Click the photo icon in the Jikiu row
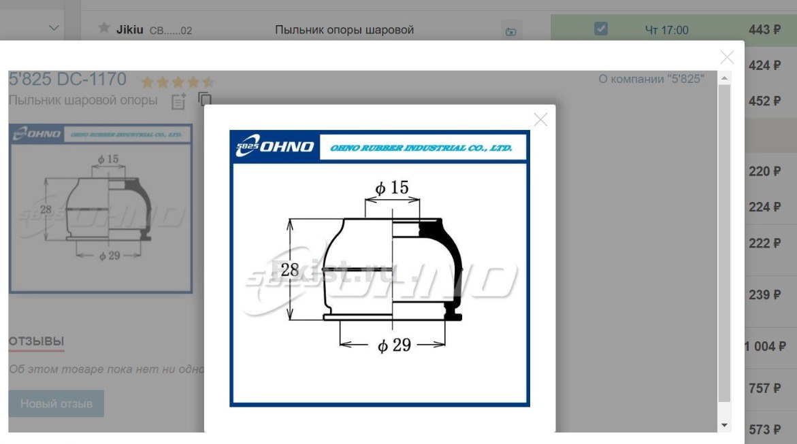The width and height of the screenshot is (797, 444). [510, 31]
